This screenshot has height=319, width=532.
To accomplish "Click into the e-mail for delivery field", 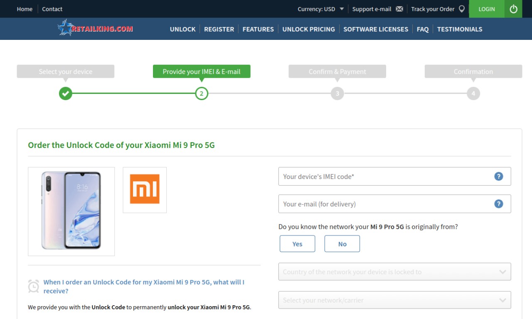I will click(394, 204).
